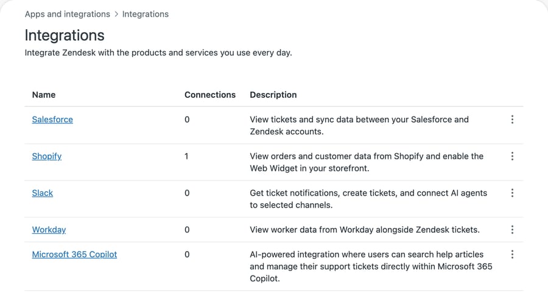Click the Slack description about ticket notifications

coord(368,199)
